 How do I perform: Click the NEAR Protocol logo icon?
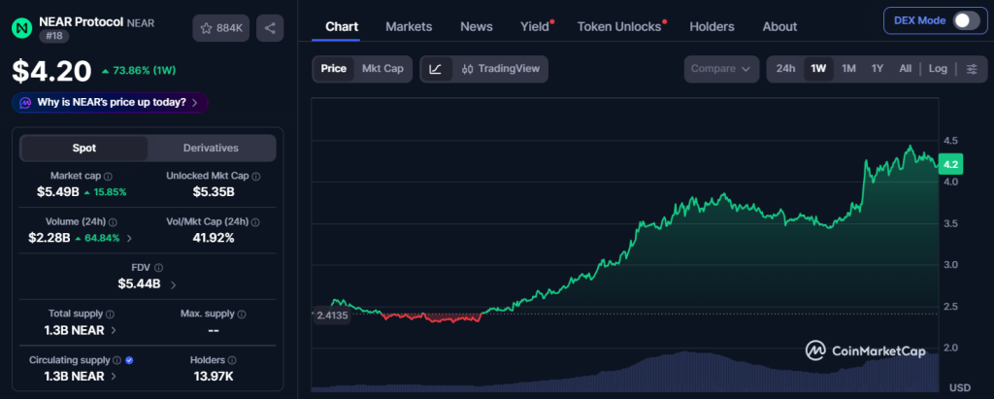[23, 28]
